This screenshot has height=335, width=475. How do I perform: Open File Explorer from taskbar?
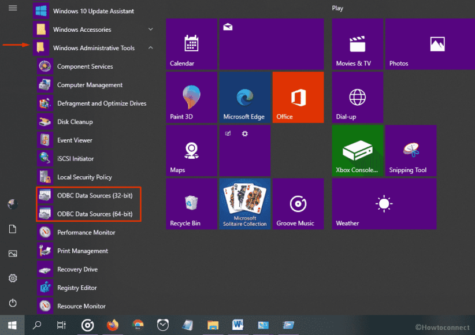[x=213, y=325]
